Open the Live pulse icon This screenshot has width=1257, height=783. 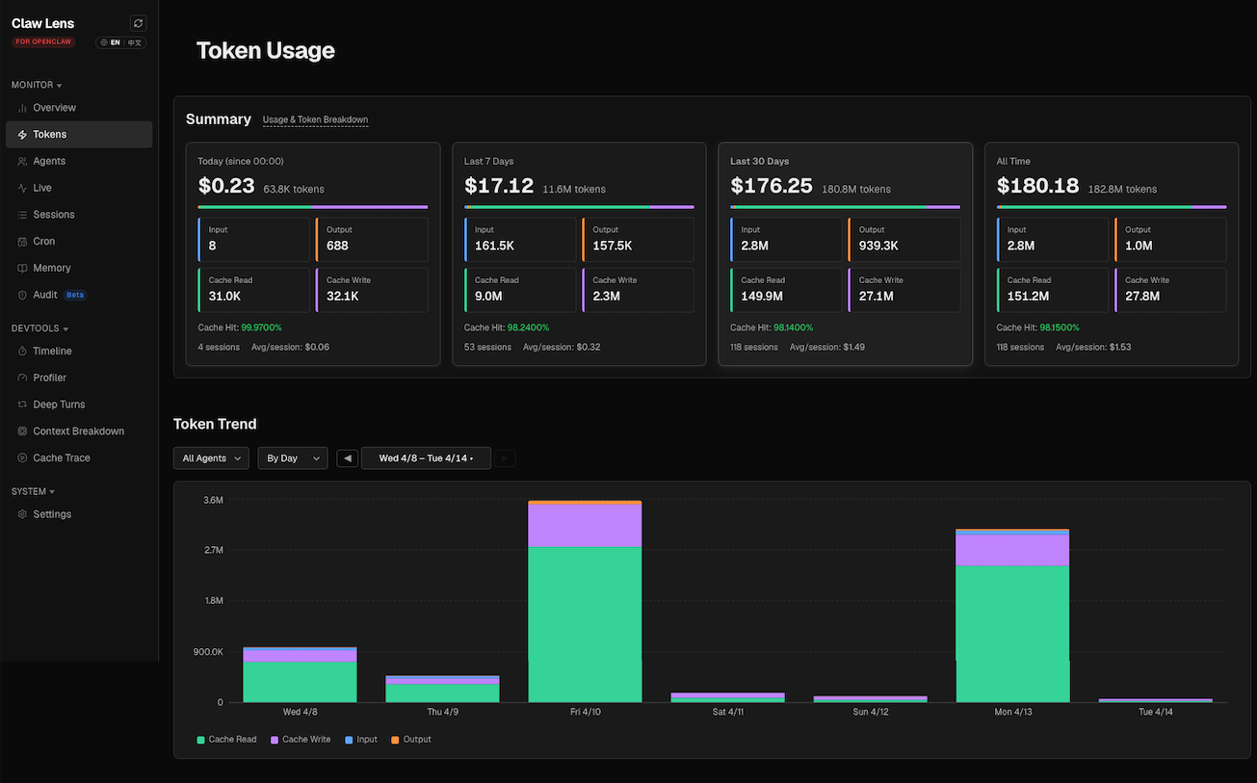click(x=22, y=188)
